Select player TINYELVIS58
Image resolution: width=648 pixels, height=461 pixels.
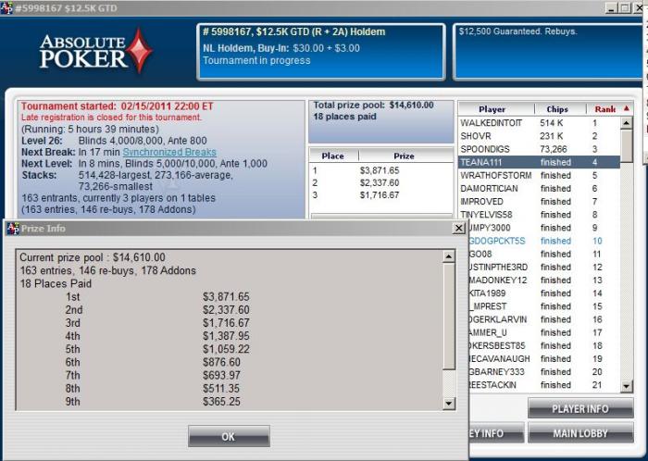coord(539,215)
